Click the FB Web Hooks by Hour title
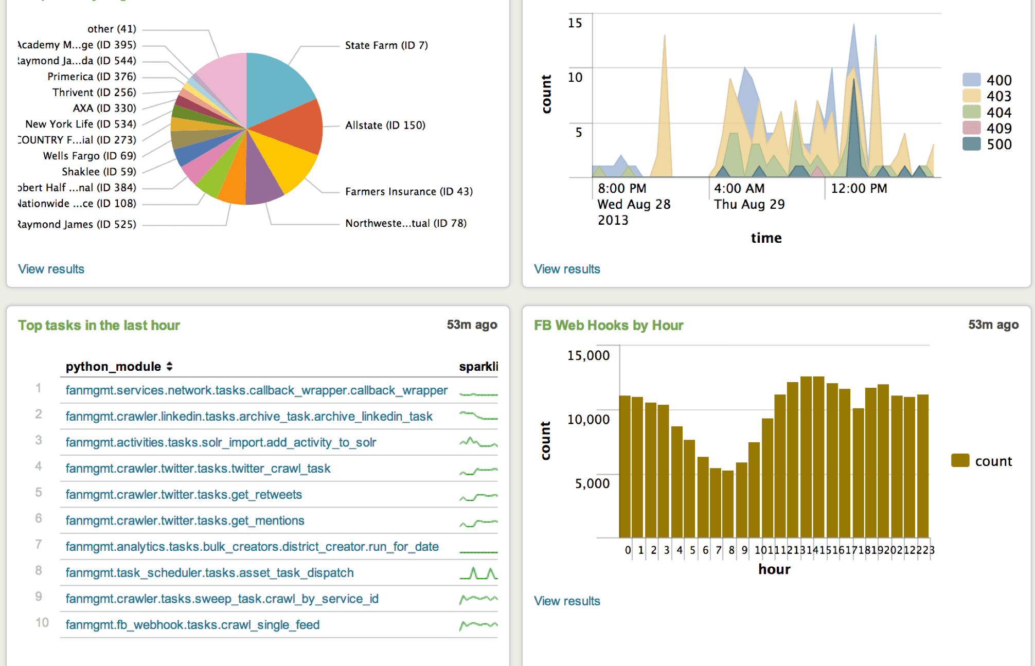Screen dimensions: 1035x666 click(x=609, y=325)
